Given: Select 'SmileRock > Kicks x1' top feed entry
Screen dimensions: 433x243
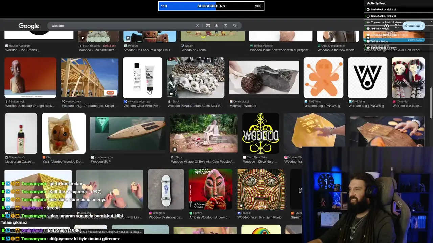Looking at the screenshot, I should point(383,9).
